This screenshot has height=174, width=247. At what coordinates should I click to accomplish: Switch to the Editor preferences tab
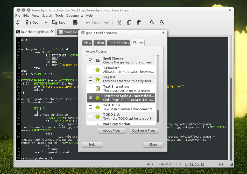point(100,43)
